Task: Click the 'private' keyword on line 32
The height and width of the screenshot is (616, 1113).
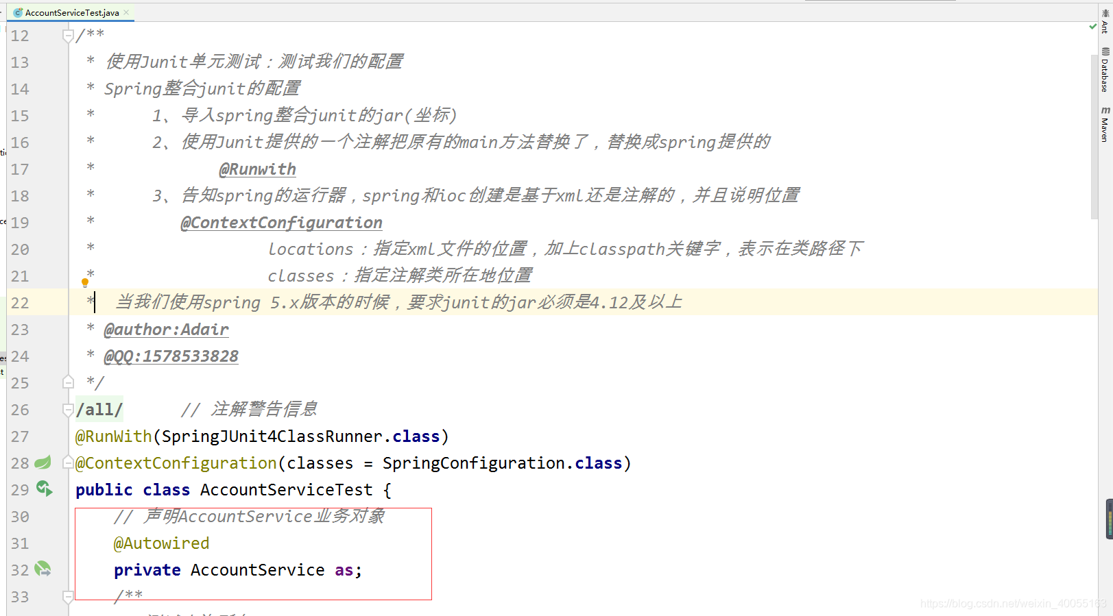Action: [x=147, y=570]
